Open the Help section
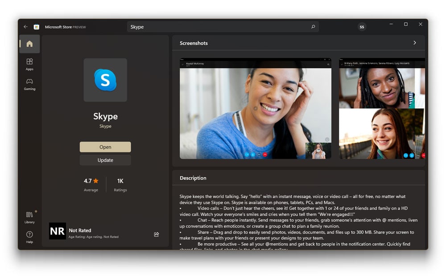This screenshot has height=278, width=446. (29, 237)
